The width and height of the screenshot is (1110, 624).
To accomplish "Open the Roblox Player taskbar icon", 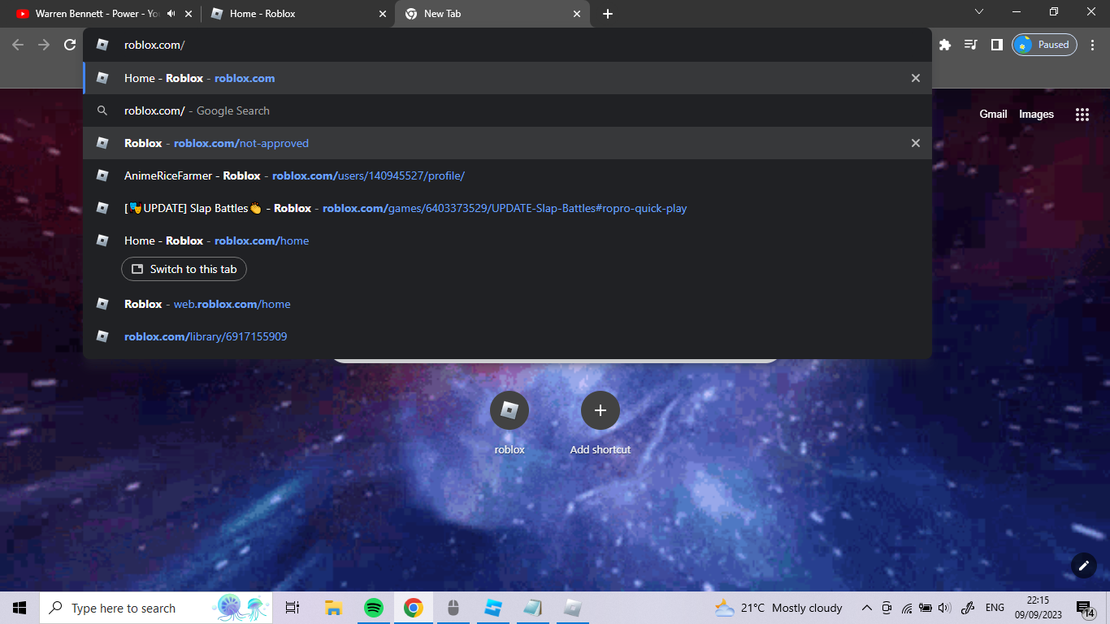I will point(573,608).
